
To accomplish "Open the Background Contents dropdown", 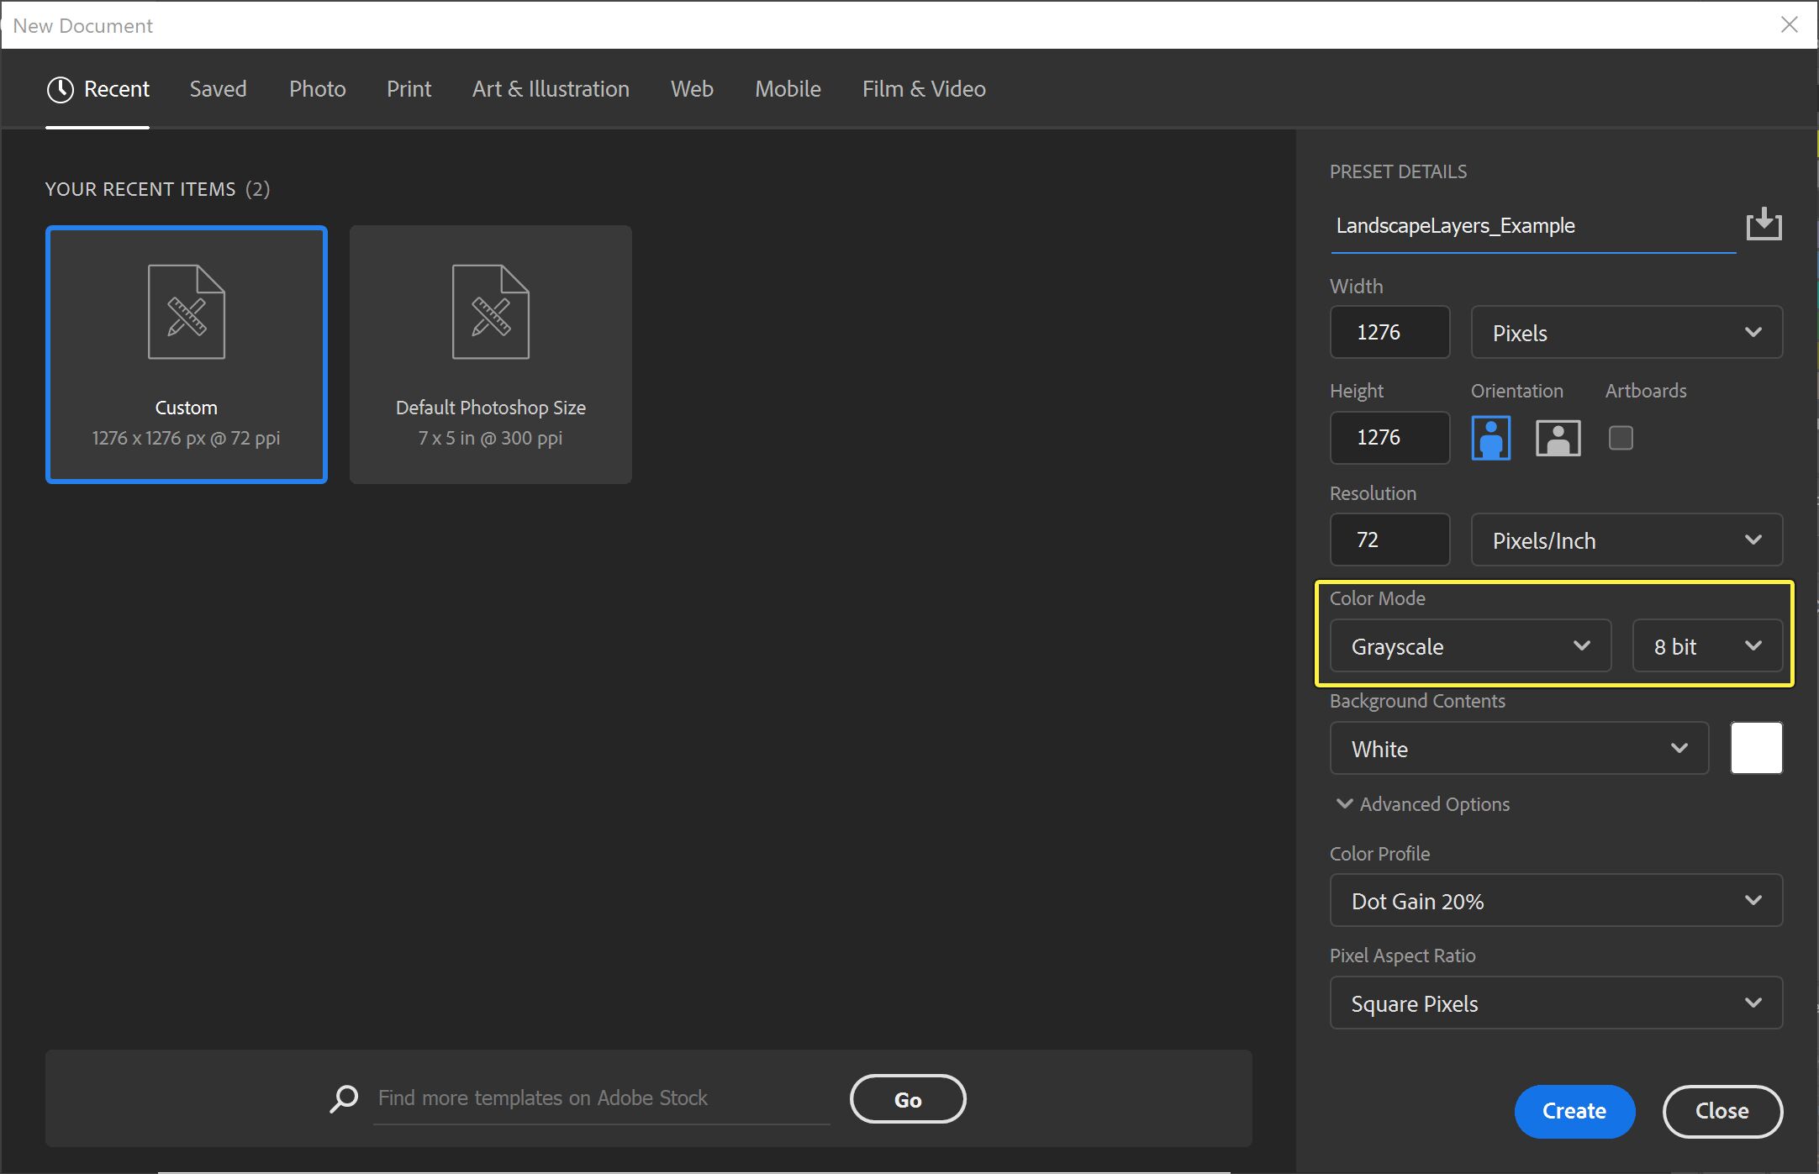I will [1517, 748].
